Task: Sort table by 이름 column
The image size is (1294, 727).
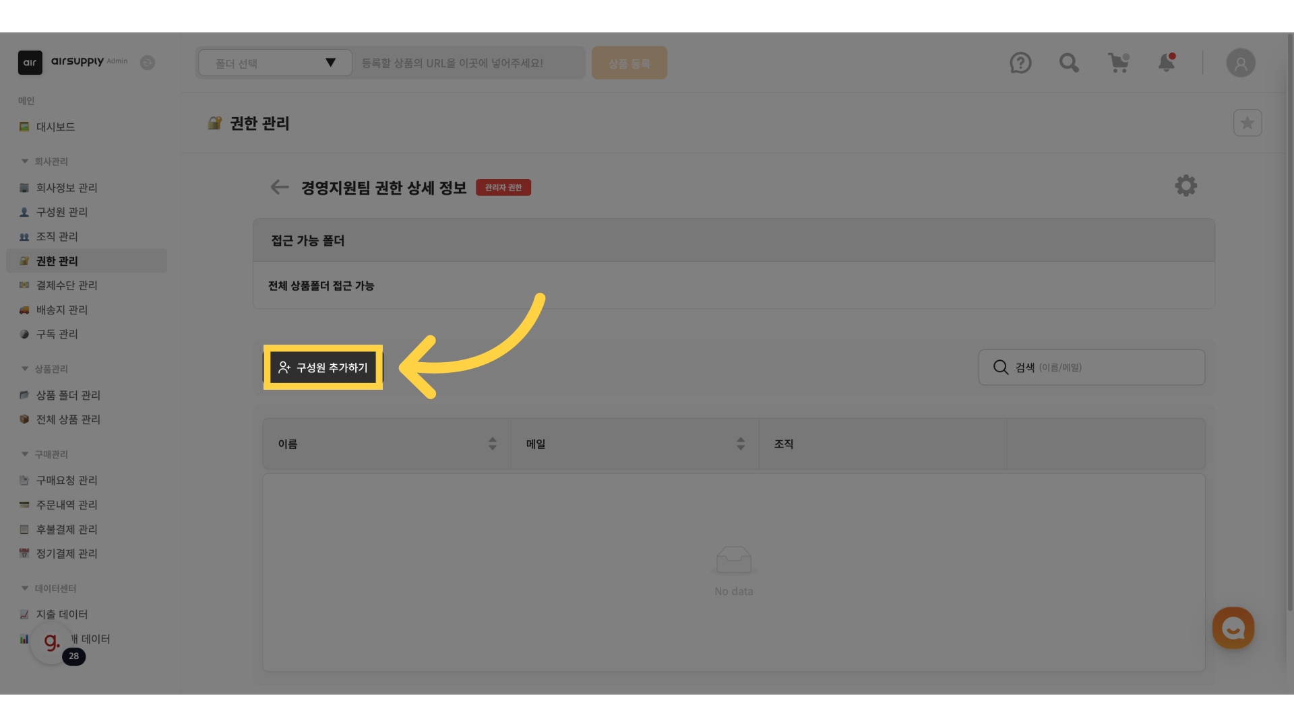Action: coord(492,444)
